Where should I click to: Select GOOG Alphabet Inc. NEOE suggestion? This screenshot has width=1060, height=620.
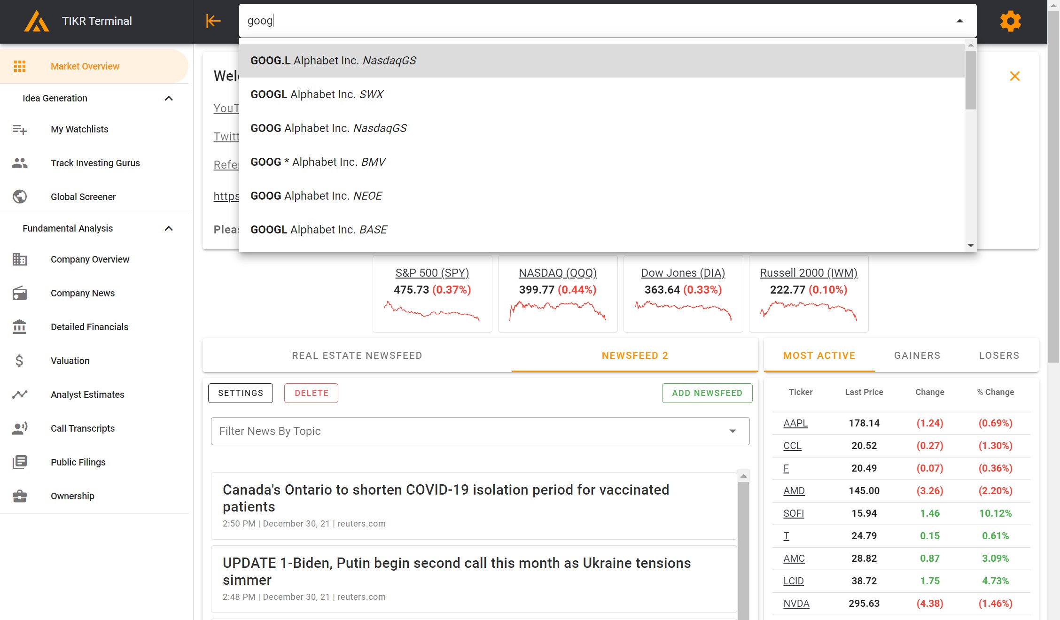602,196
